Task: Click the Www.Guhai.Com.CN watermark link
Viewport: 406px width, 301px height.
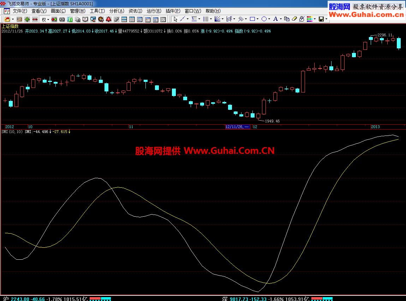Action: 229,150
